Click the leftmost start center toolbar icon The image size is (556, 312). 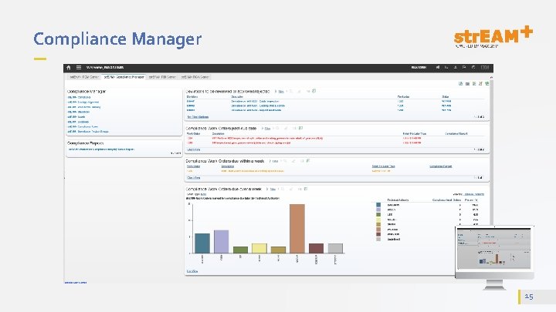pos(460,83)
